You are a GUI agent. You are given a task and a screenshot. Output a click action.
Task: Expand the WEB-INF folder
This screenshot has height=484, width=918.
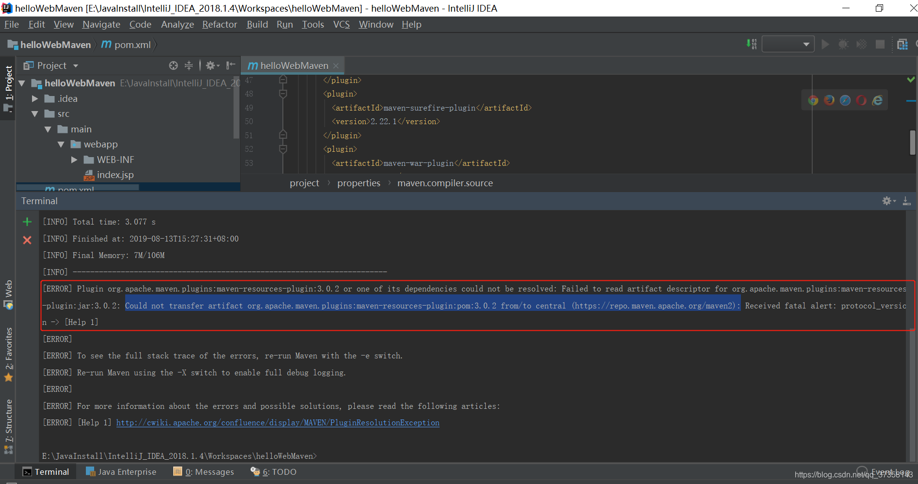[x=74, y=160]
